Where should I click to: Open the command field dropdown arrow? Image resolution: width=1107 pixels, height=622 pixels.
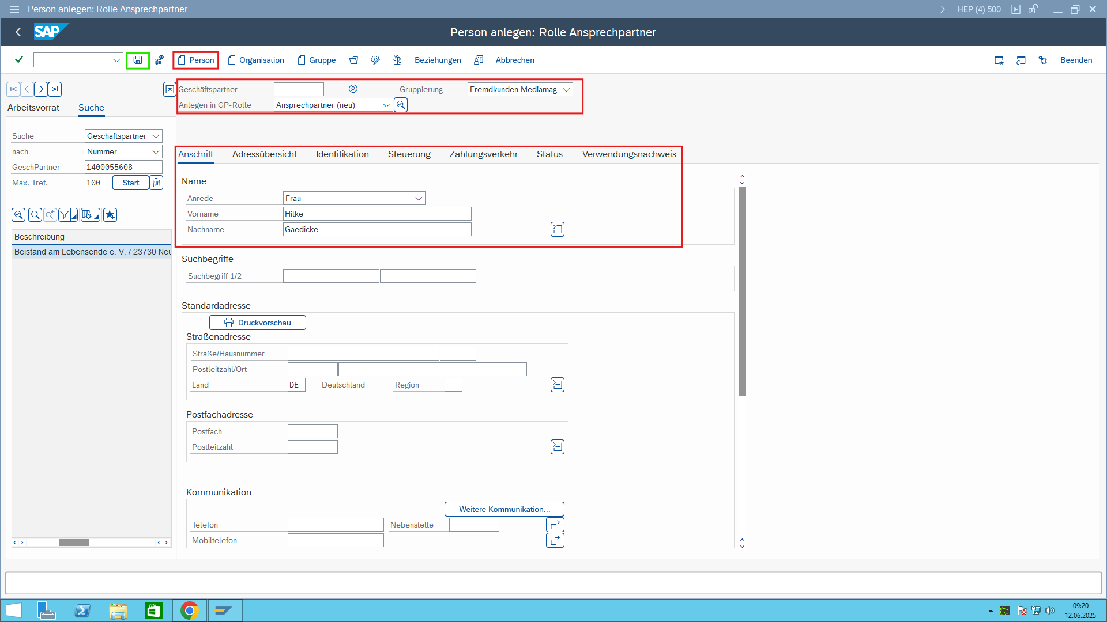(x=116, y=60)
